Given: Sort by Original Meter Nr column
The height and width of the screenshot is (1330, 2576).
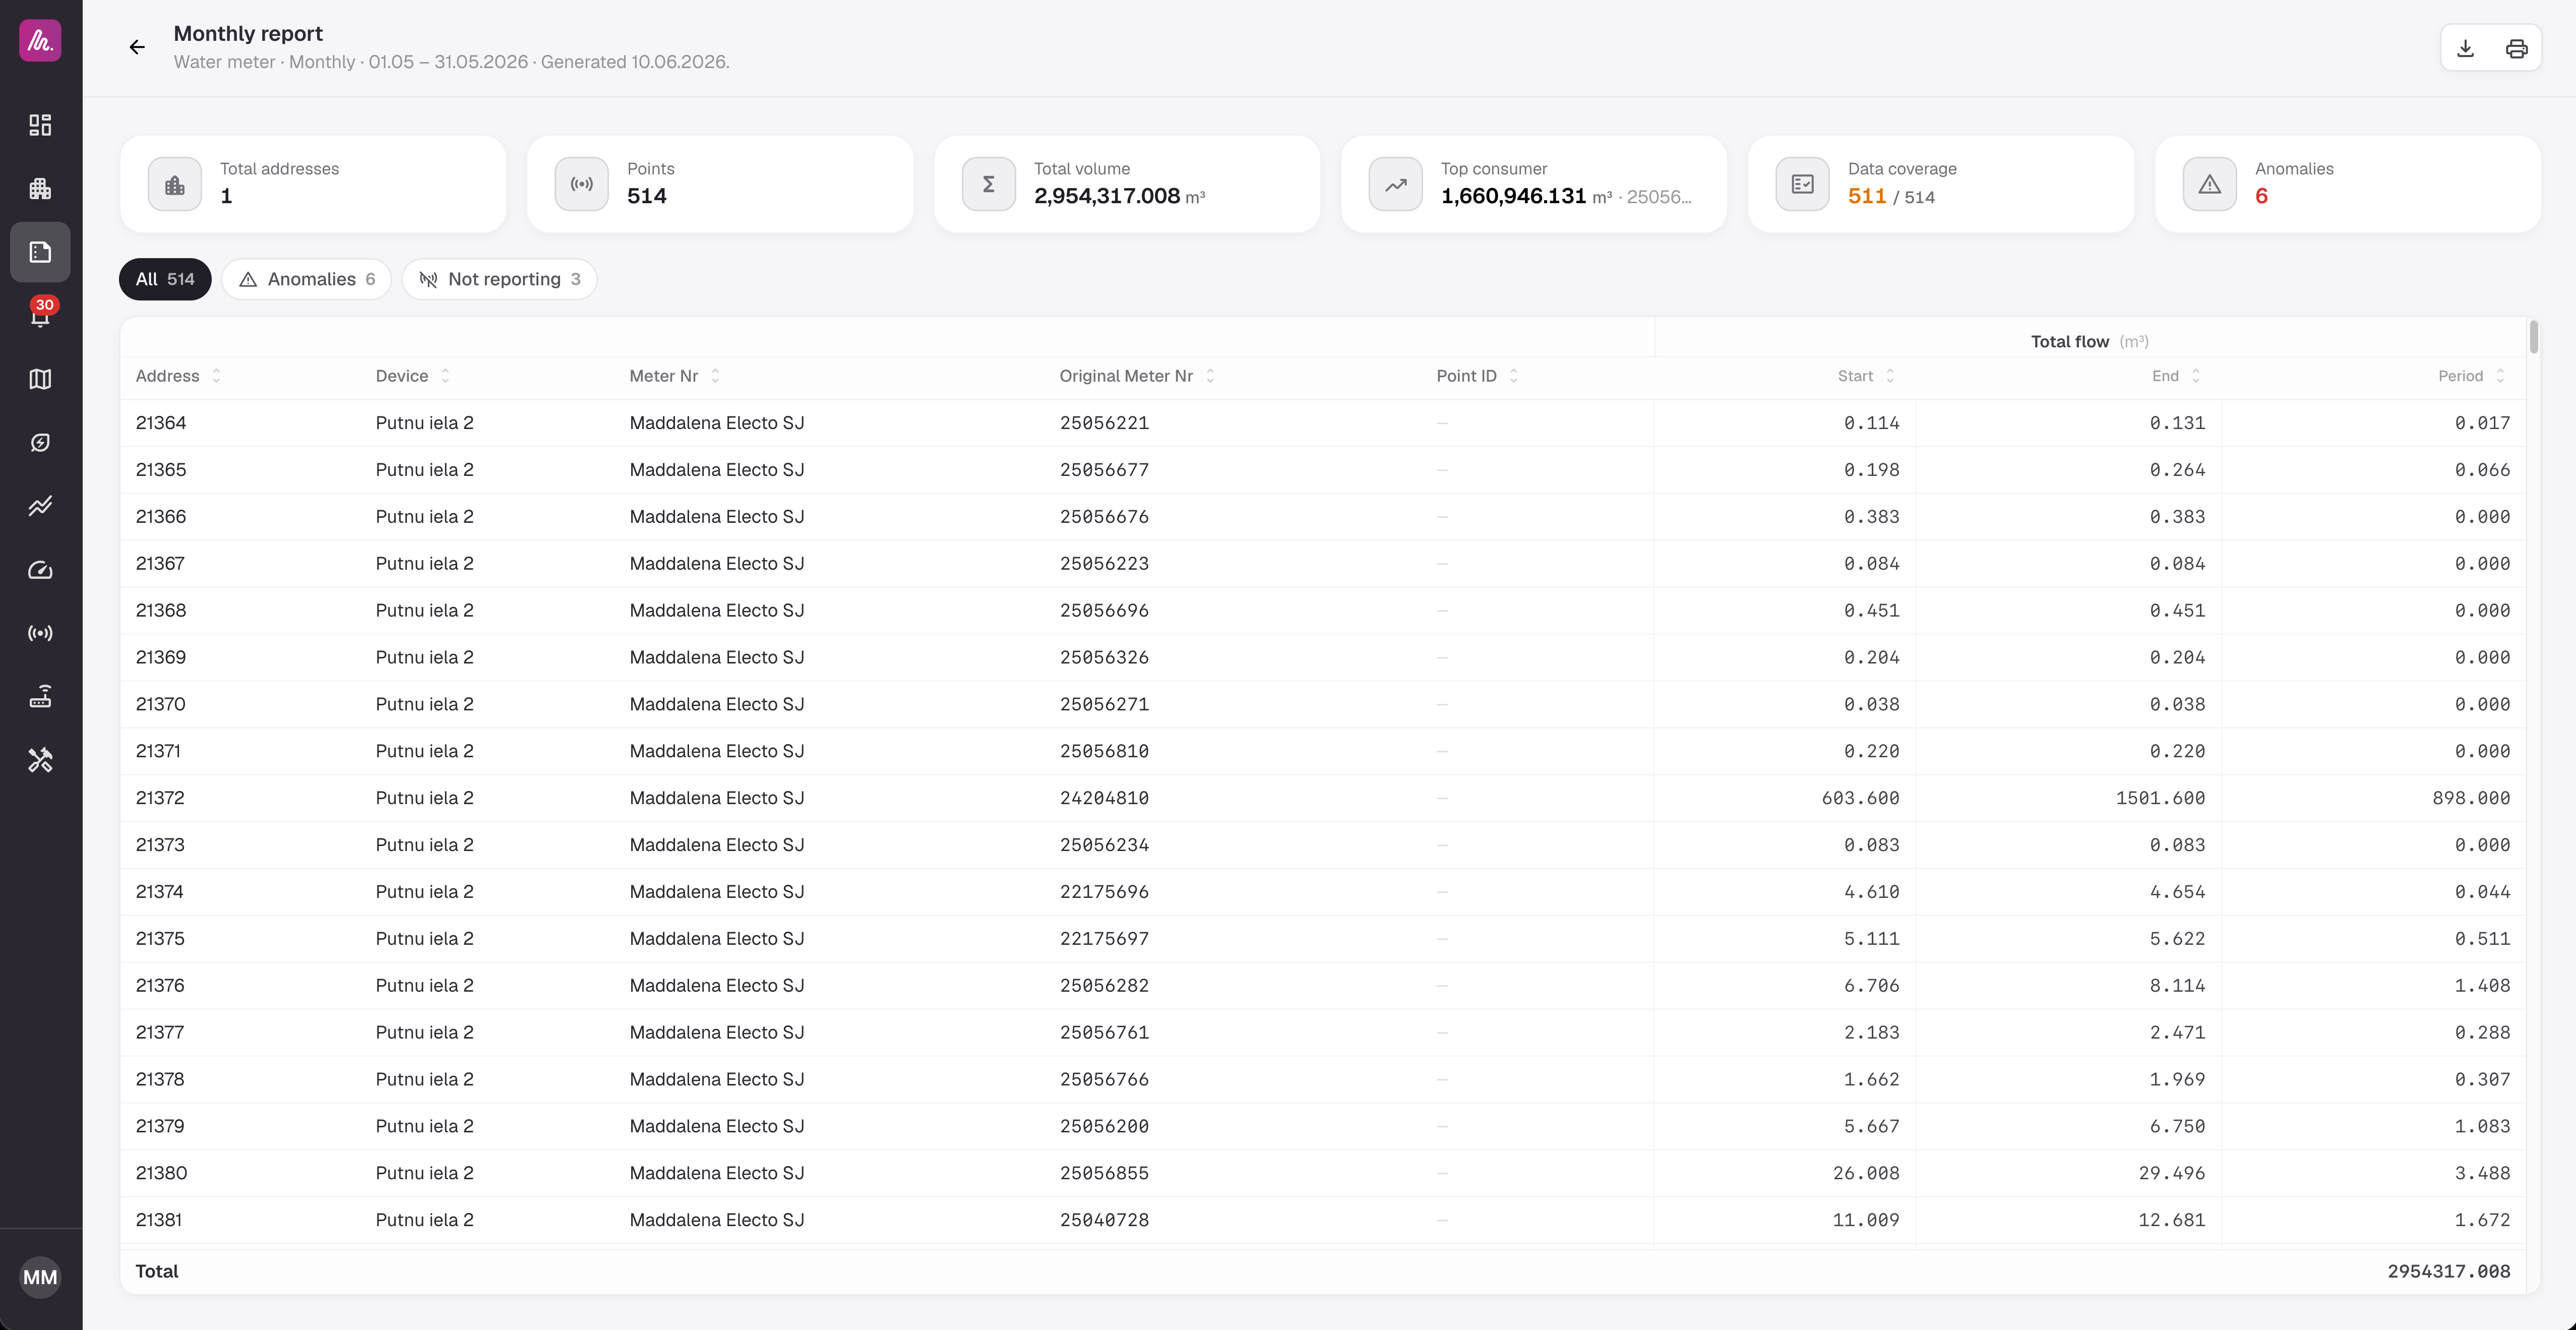Looking at the screenshot, I should pyautogui.click(x=1137, y=376).
